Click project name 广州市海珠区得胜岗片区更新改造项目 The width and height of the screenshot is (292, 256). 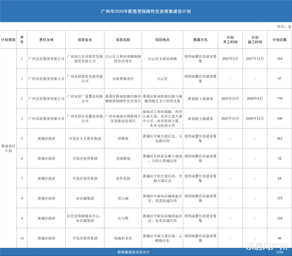[123, 118]
